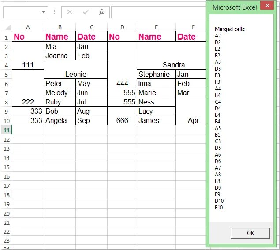Image resolution: width=280 pixels, height=250 pixels.
Task: Click the cell containing Ness
Action: (156, 102)
